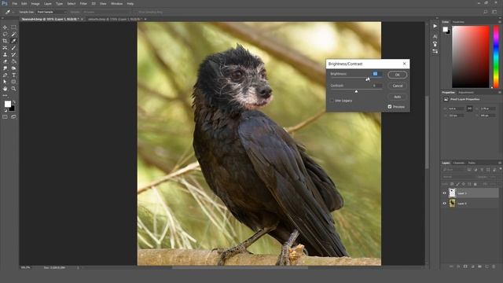Select the Move tool
The image size is (503, 283).
tap(5, 28)
